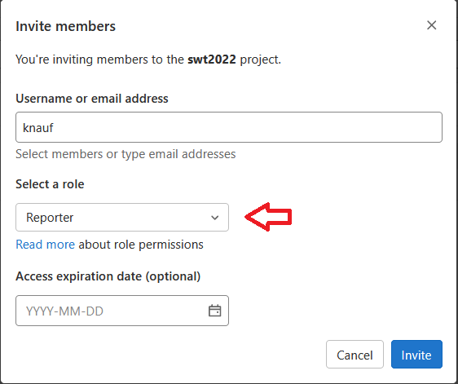Click the Select members hint text
Screen dimensions: 458x384
(126, 154)
